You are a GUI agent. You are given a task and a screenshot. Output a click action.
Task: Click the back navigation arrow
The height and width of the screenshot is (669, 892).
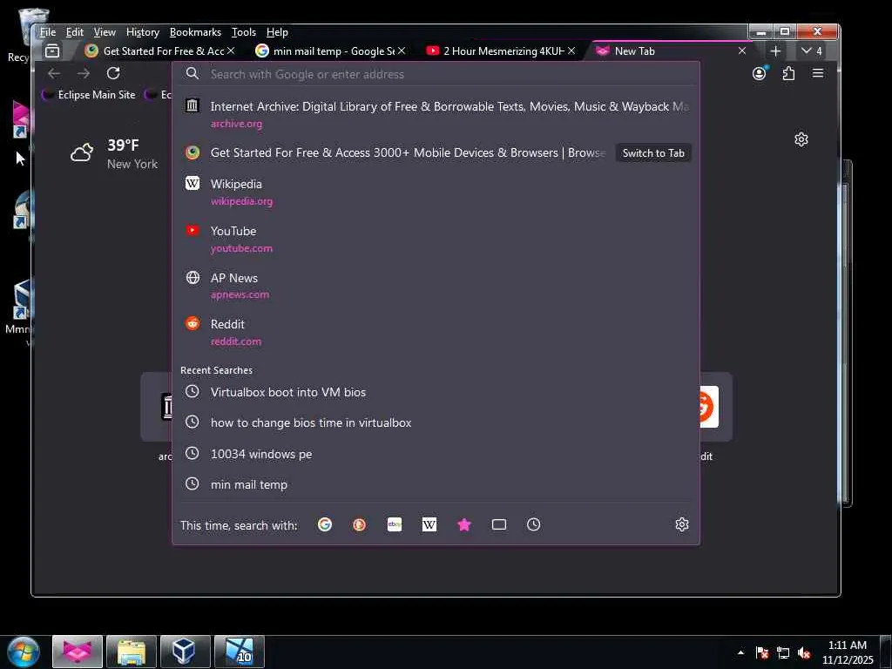click(54, 73)
